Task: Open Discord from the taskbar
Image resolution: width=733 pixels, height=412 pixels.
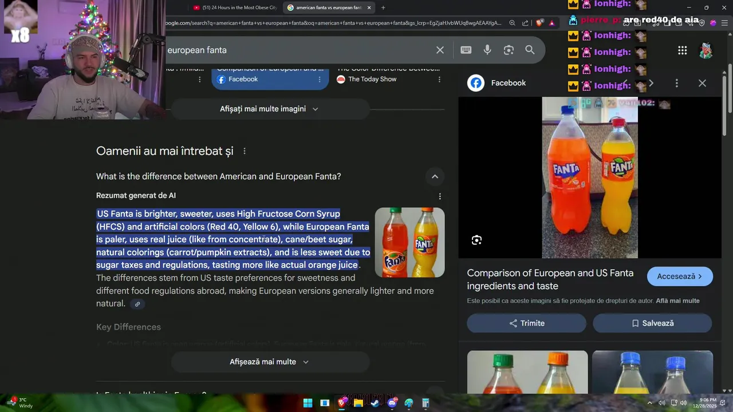Action: pyautogui.click(x=392, y=403)
